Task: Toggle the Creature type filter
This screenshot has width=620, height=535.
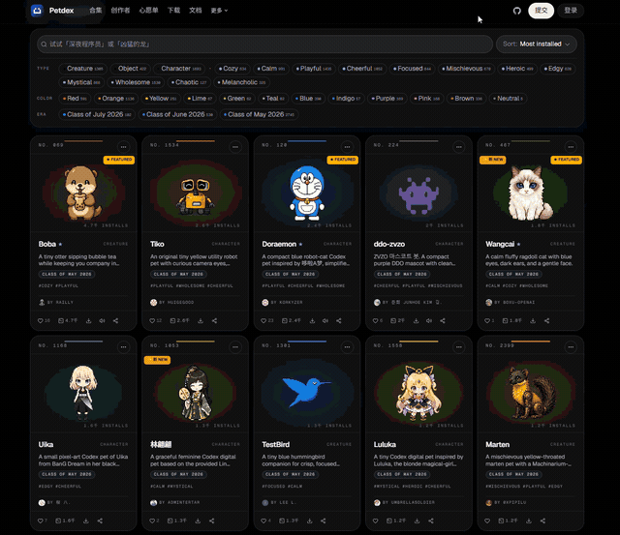Action: click(x=83, y=69)
